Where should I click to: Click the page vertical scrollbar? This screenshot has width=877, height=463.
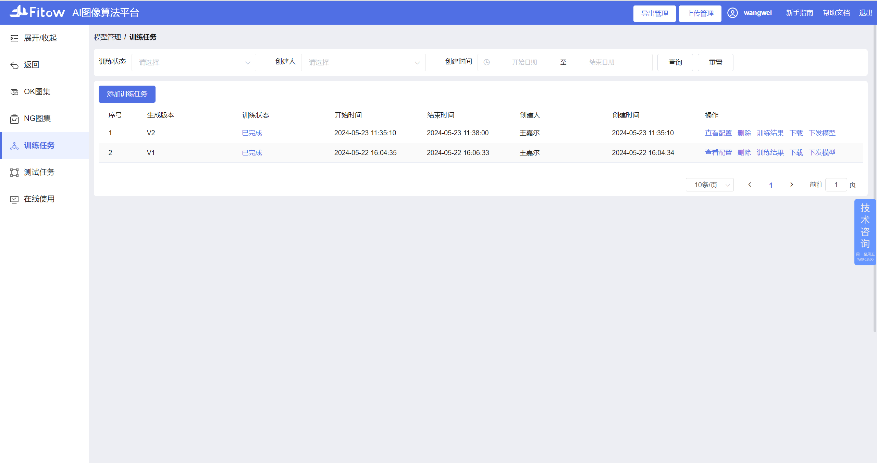pyautogui.click(x=875, y=178)
